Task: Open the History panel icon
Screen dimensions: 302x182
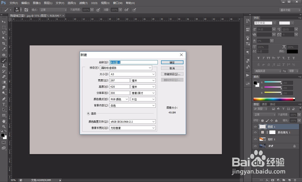Action: coord(248,20)
